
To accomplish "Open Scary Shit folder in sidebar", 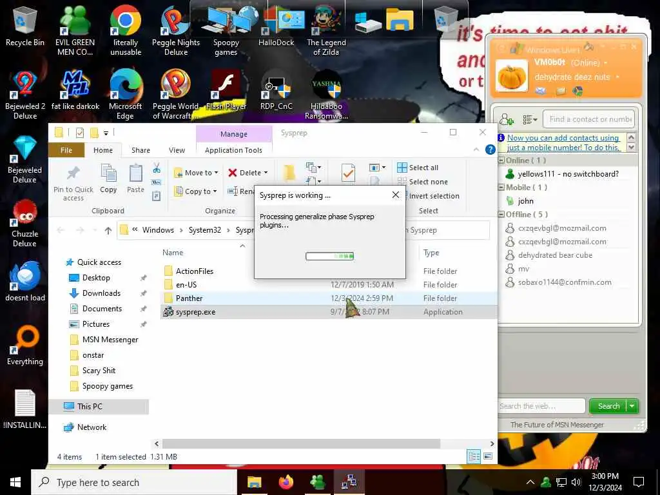I will (99, 371).
